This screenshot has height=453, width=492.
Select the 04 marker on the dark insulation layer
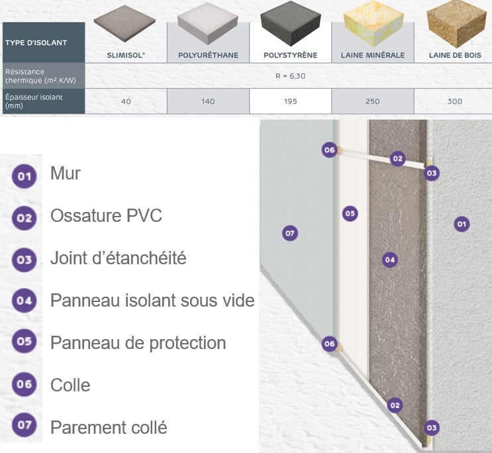click(x=390, y=260)
